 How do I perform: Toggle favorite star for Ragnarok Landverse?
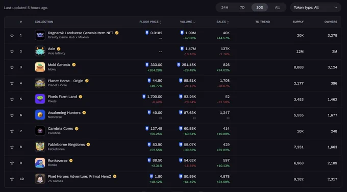coord(12,35)
